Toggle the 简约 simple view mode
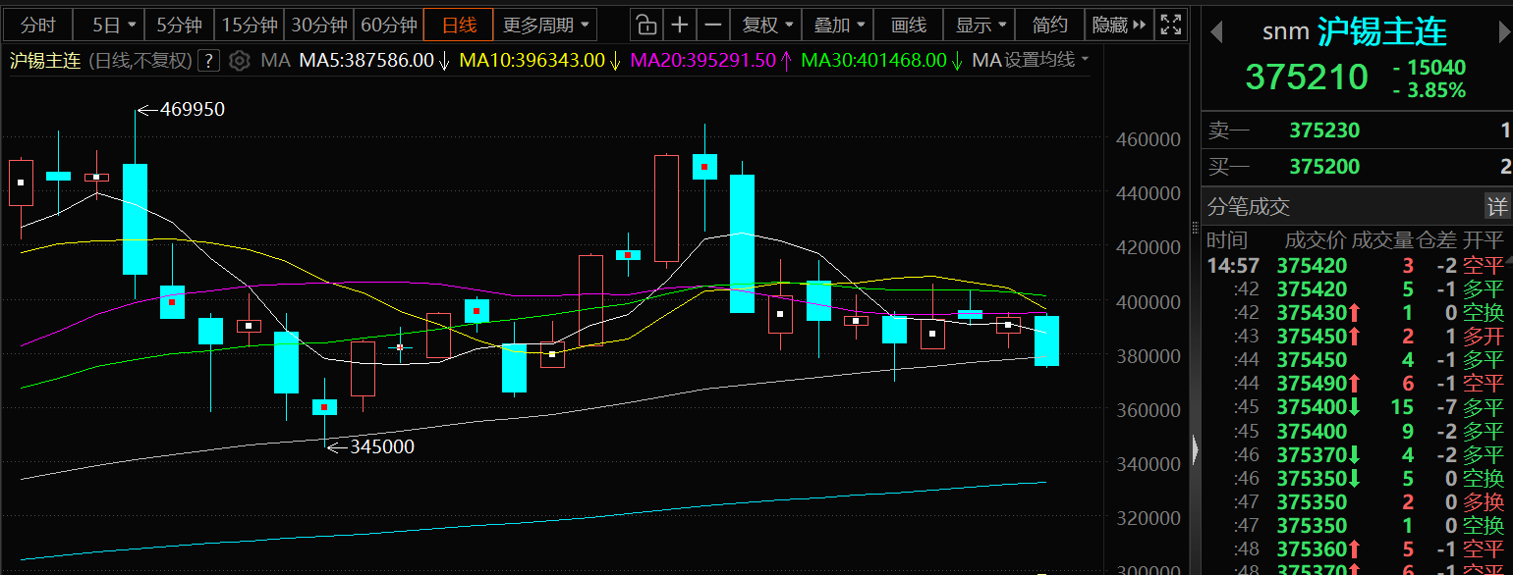The width and height of the screenshot is (1513, 575). (1050, 25)
